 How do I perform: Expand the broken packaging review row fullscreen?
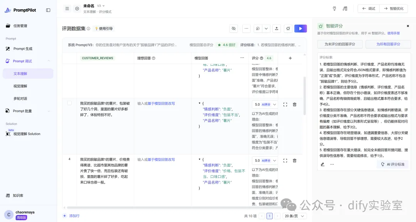(x=285, y=104)
